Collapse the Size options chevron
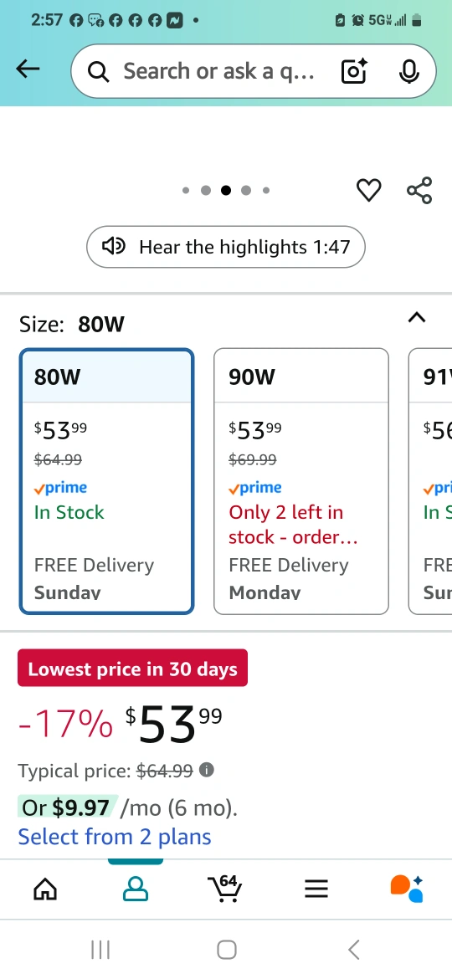Viewport: 452px width, 979px height. (416, 317)
